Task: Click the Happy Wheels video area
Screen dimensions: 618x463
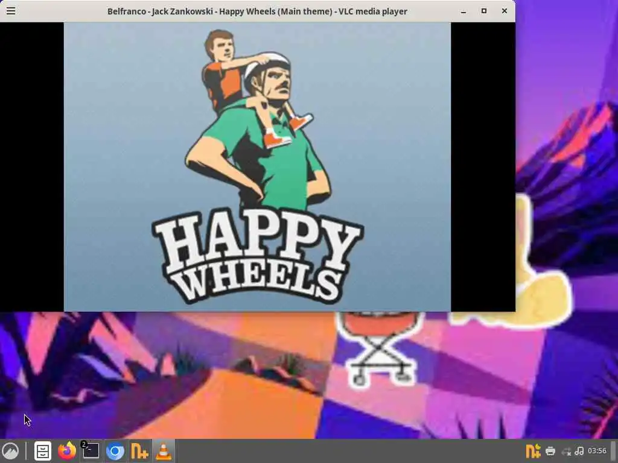Action: click(257, 166)
